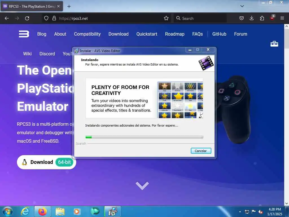The image size is (289, 217).
Task: Bookmark this page with the star icon
Action: point(166,18)
